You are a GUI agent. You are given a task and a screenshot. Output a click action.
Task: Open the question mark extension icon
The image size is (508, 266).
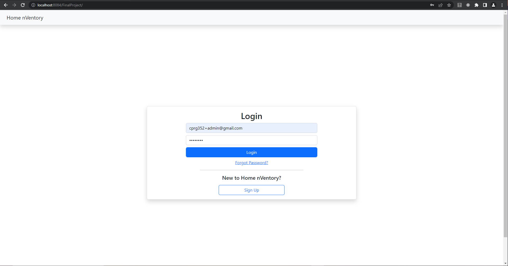pyautogui.click(x=460, y=5)
